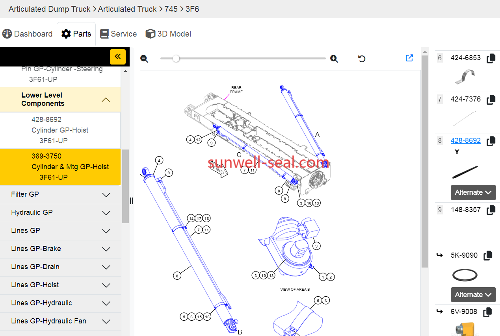This screenshot has height=336, width=500.
Task: Click the Articulated Truck breadcrumb
Action: 127,9
